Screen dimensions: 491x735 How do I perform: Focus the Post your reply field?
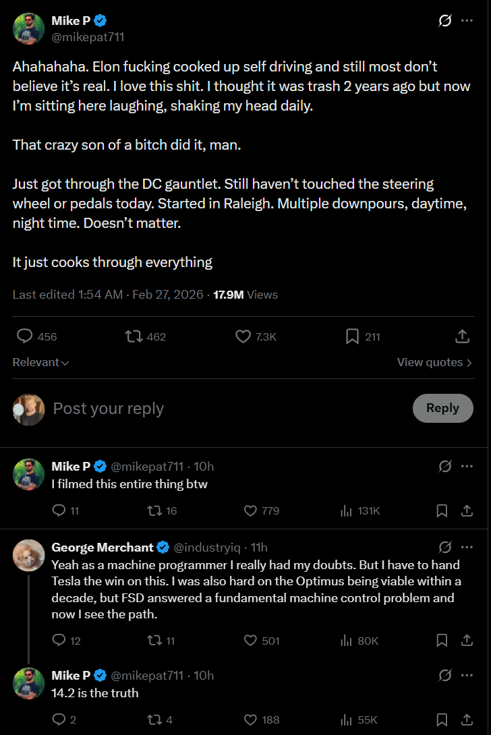coord(202,409)
